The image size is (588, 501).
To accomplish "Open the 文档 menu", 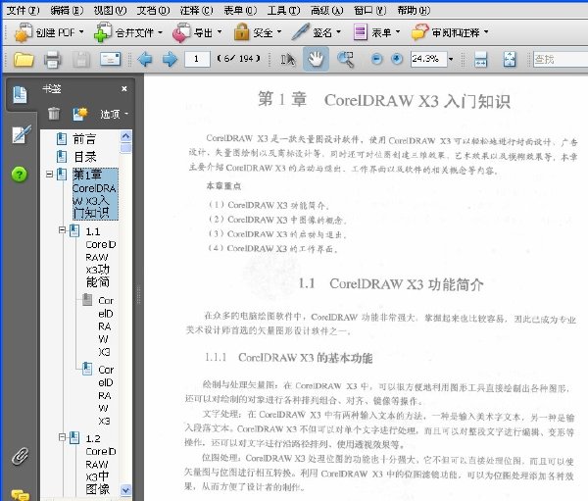I will (153, 10).
